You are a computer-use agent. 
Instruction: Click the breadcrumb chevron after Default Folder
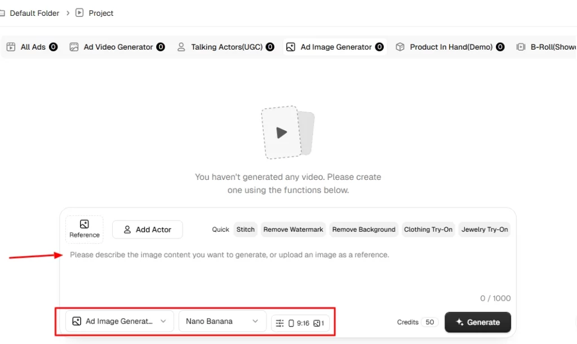click(x=68, y=14)
